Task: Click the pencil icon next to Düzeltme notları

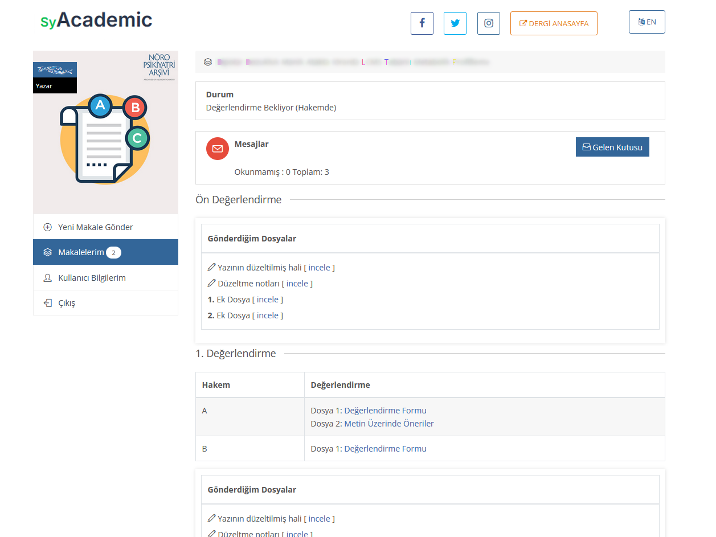Action: pyautogui.click(x=212, y=284)
